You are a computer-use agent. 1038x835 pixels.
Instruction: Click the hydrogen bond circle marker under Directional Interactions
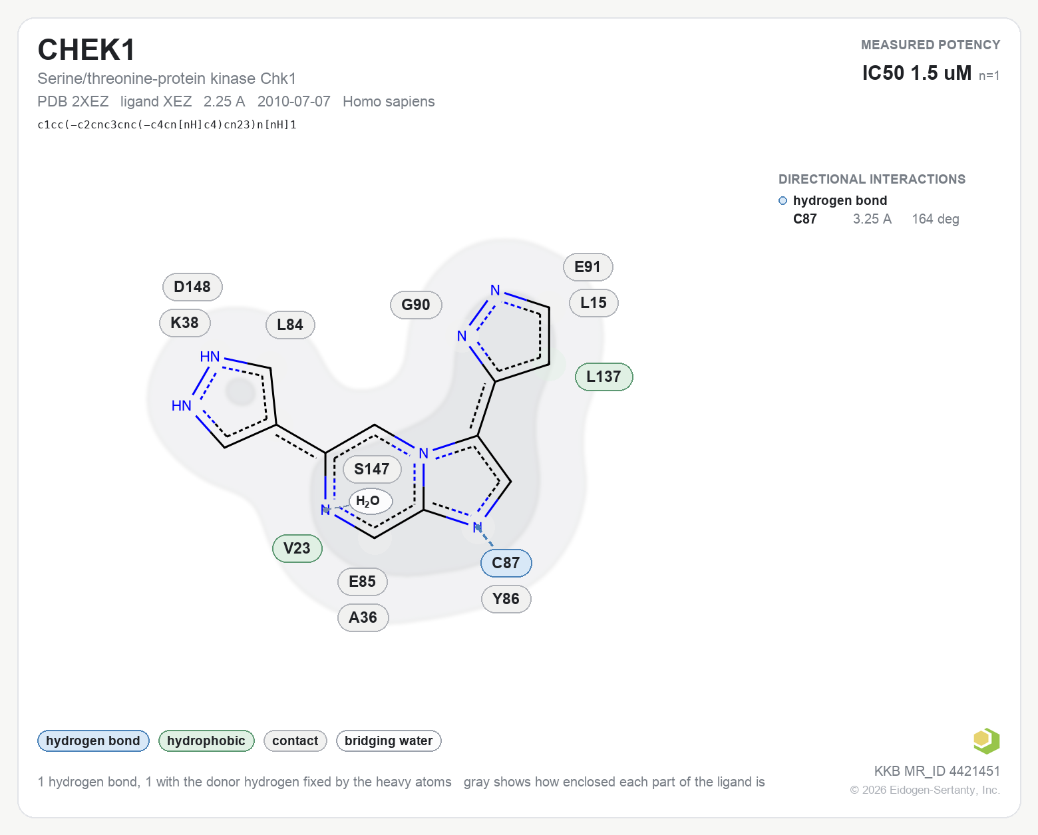(x=782, y=201)
